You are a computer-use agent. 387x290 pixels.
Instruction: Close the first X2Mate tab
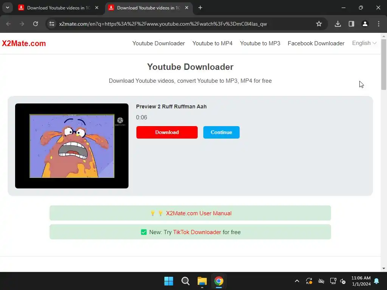(x=97, y=8)
